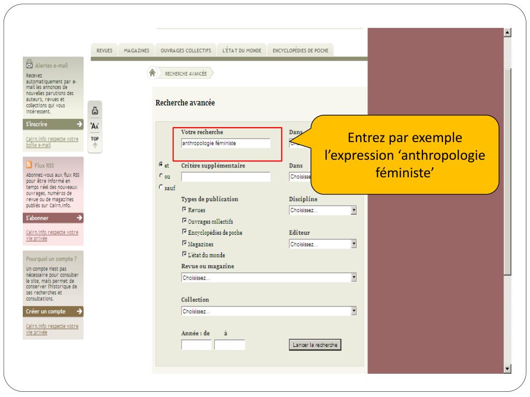Viewport: 530px width, 397px height.
Task: Click arrow icon on Créer un compte
Action: [79, 311]
